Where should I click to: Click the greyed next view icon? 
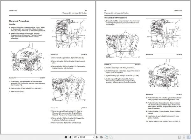[111, 137]
